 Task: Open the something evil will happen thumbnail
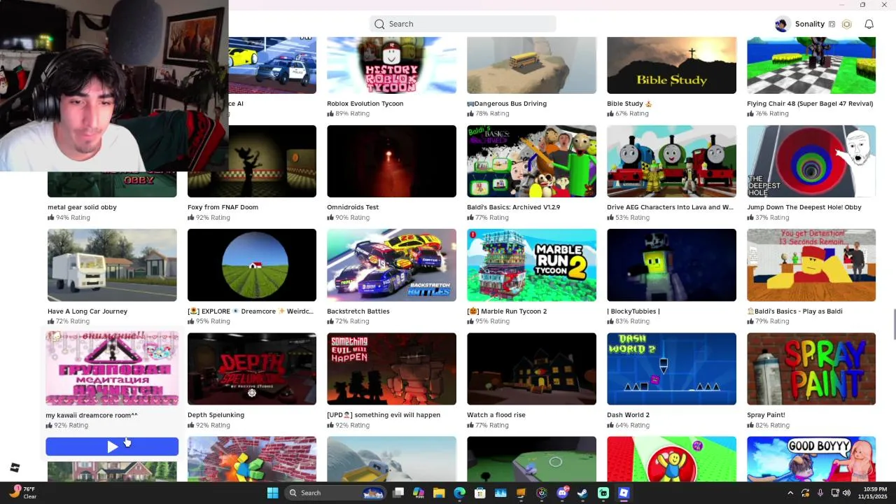click(391, 369)
